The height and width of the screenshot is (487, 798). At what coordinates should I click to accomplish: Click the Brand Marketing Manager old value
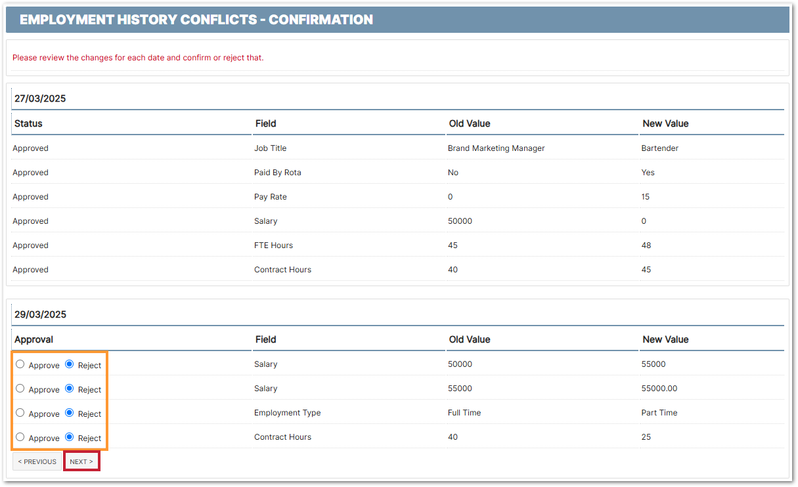[x=496, y=148]
